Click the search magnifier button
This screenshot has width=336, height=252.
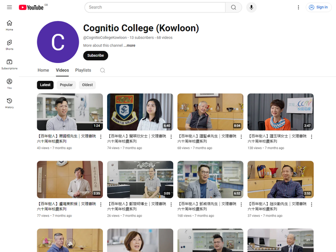233,7
